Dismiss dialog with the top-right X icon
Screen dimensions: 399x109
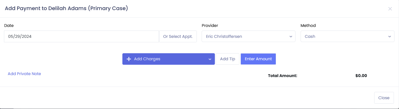click(x=390, y=9)
